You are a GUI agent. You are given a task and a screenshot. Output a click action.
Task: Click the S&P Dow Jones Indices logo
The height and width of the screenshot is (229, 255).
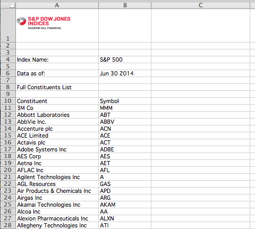[x=44, y=23]
